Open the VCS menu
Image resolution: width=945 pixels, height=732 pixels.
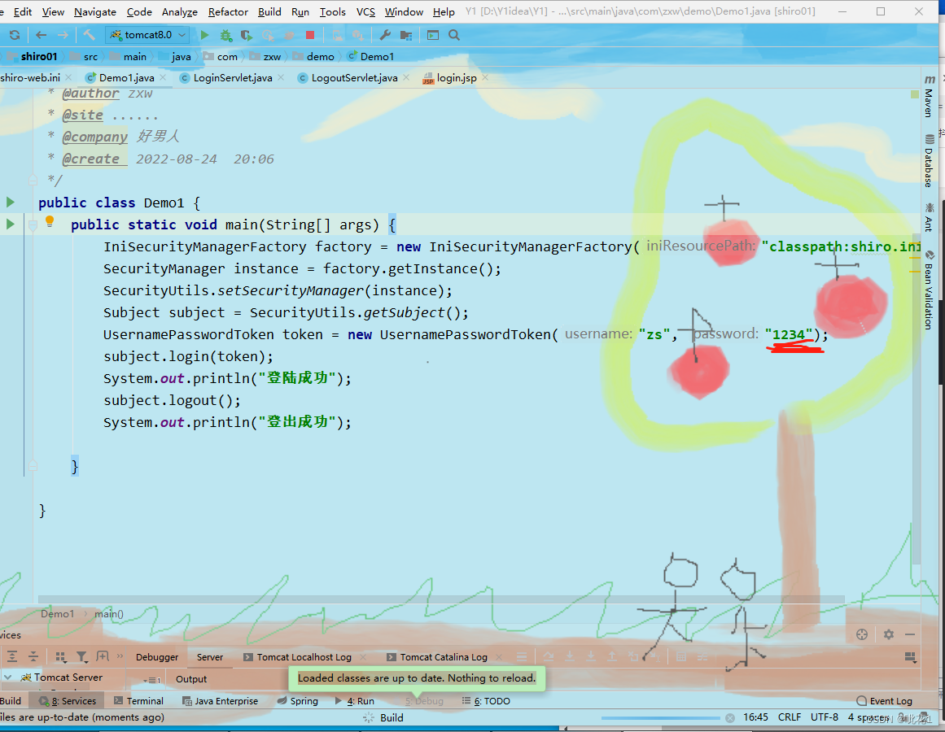pyautogui.click(x=365, y=12)
